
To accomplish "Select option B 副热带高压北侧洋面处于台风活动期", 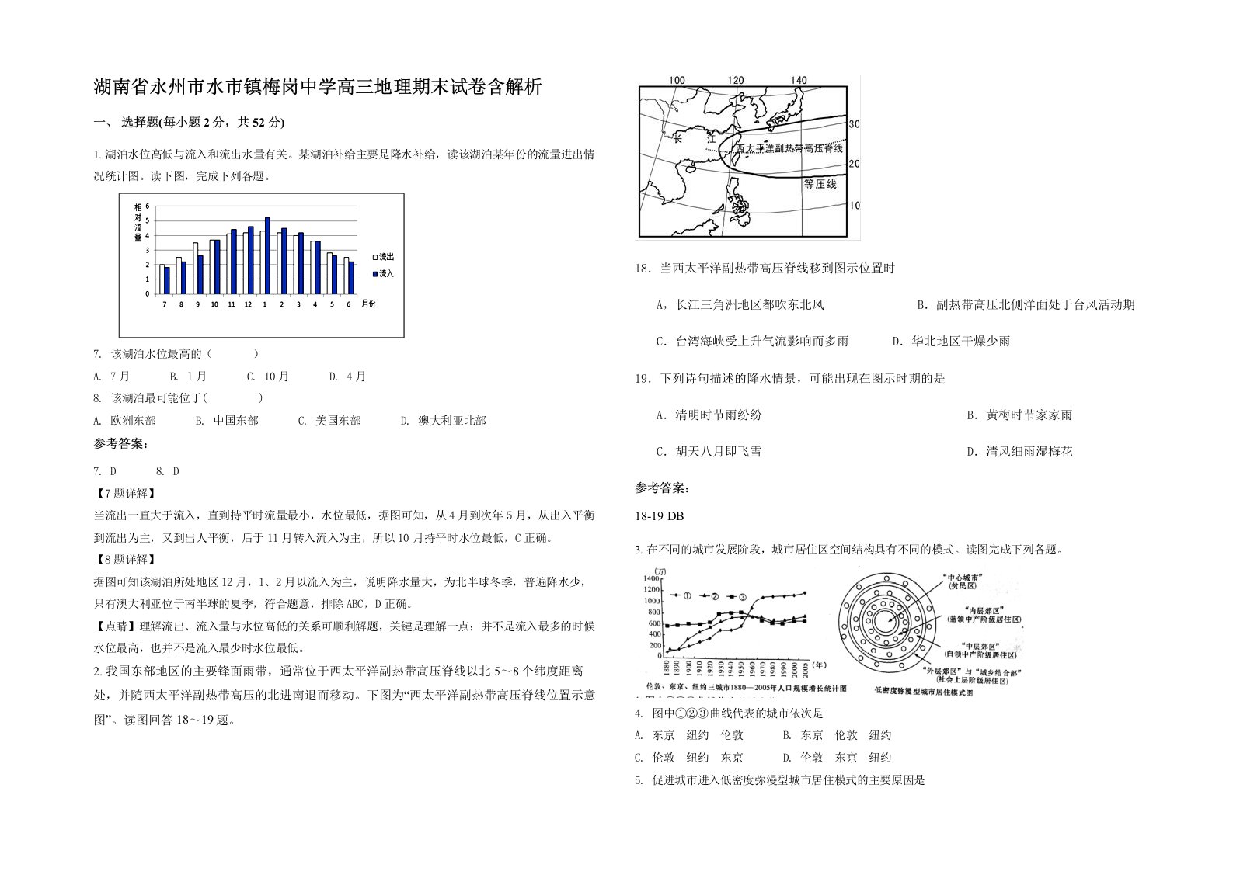I will coord(1026,305).
